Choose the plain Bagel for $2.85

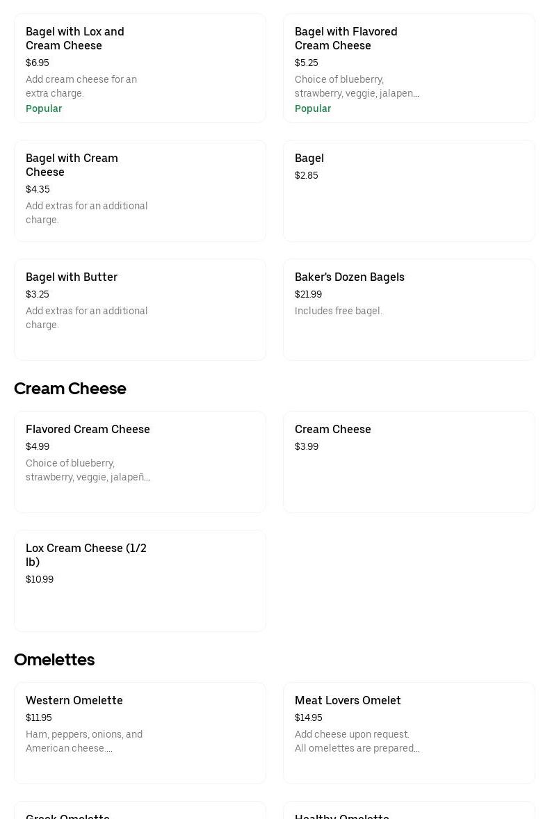(x=409, y=190)
